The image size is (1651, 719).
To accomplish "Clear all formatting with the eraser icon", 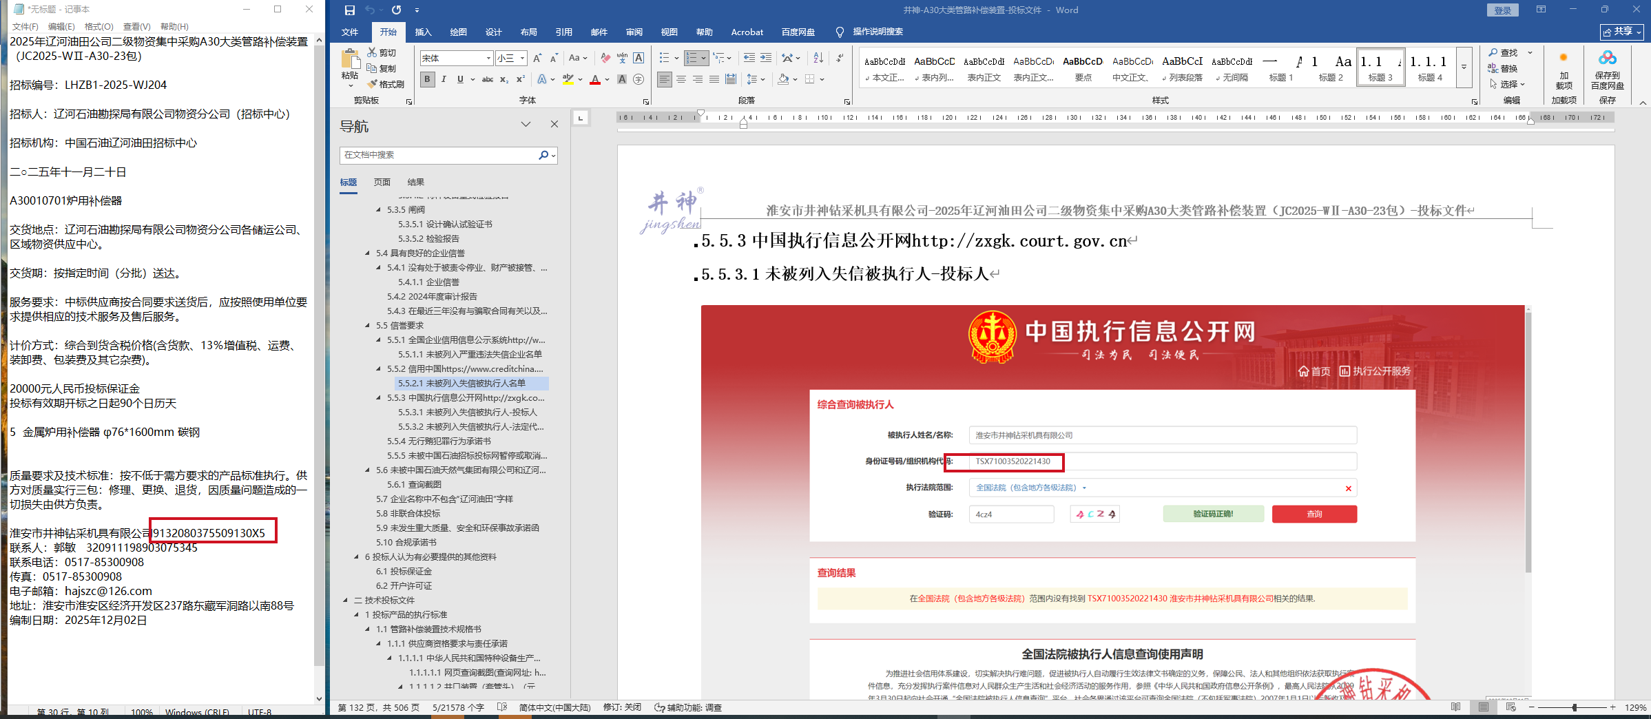I will pyautogui.click(x=605, y=59).
